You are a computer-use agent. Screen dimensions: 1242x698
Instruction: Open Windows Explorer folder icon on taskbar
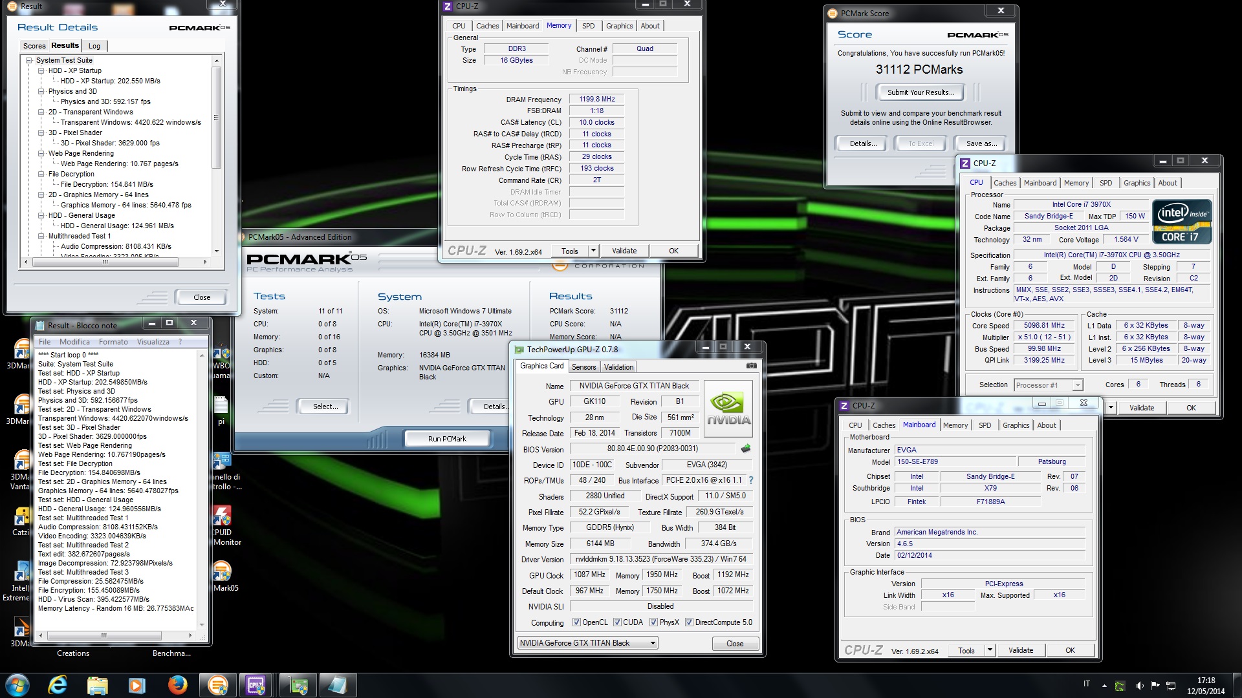[97, 684]
